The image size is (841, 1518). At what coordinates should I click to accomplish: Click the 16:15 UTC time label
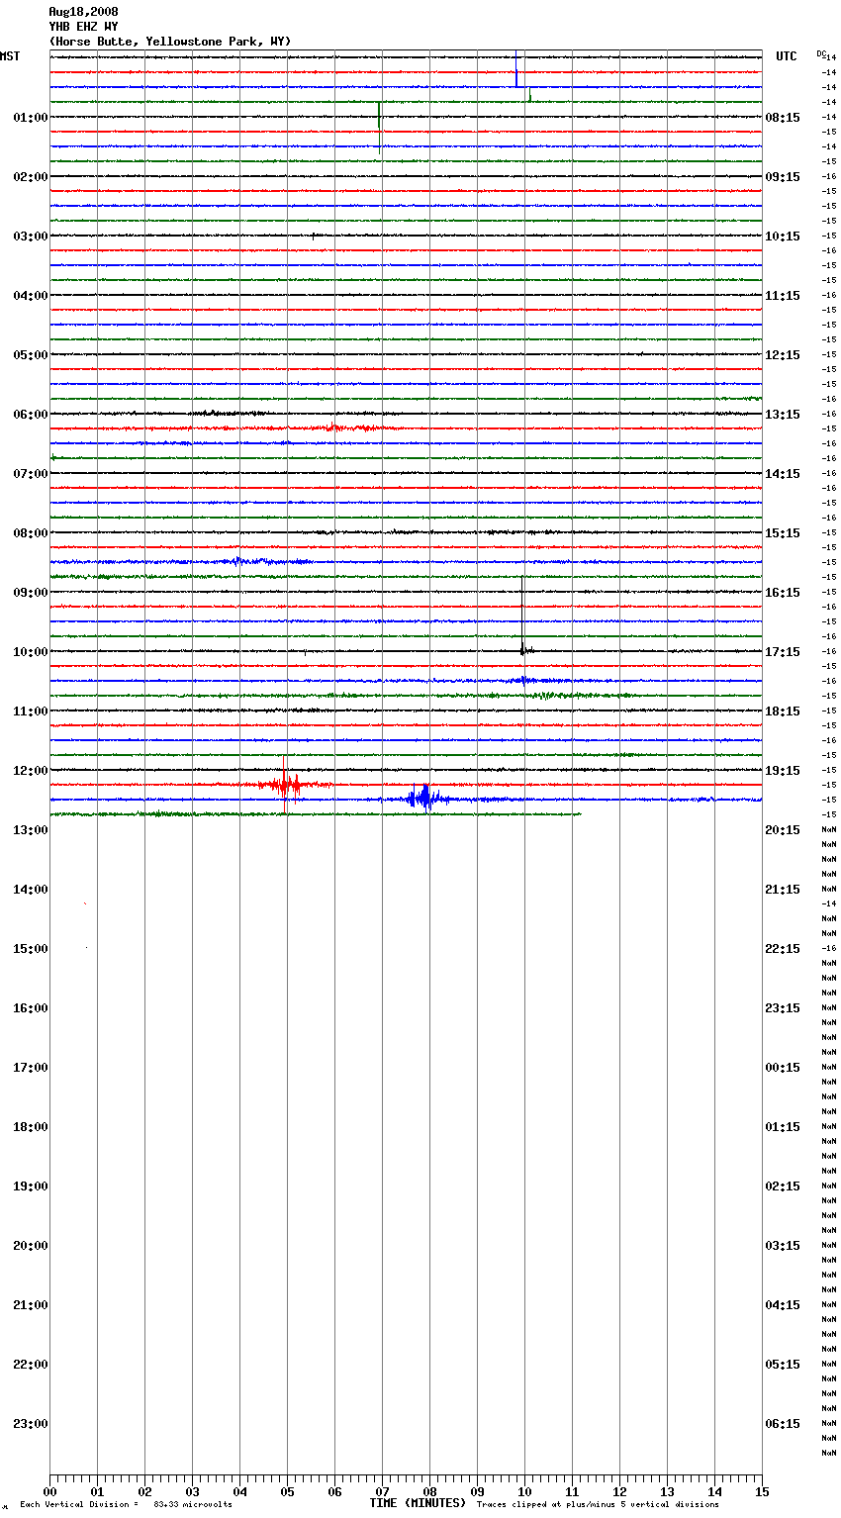click(x=783, y=593)
